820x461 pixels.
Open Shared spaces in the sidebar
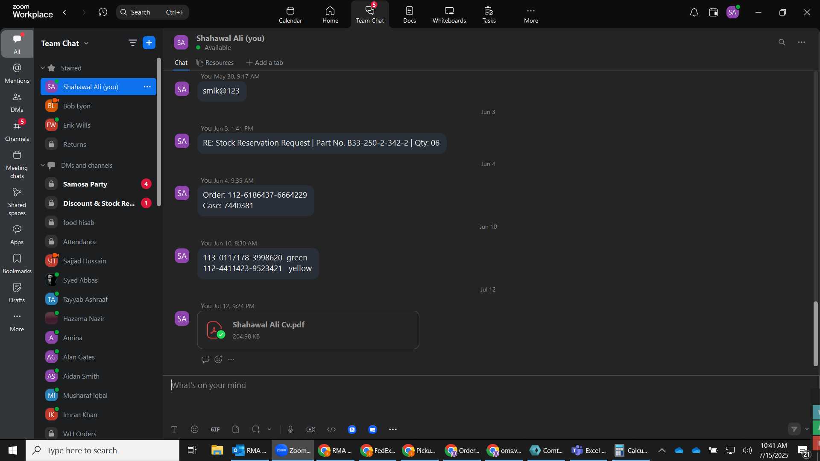pyautogui.click(x=17, y=202)
